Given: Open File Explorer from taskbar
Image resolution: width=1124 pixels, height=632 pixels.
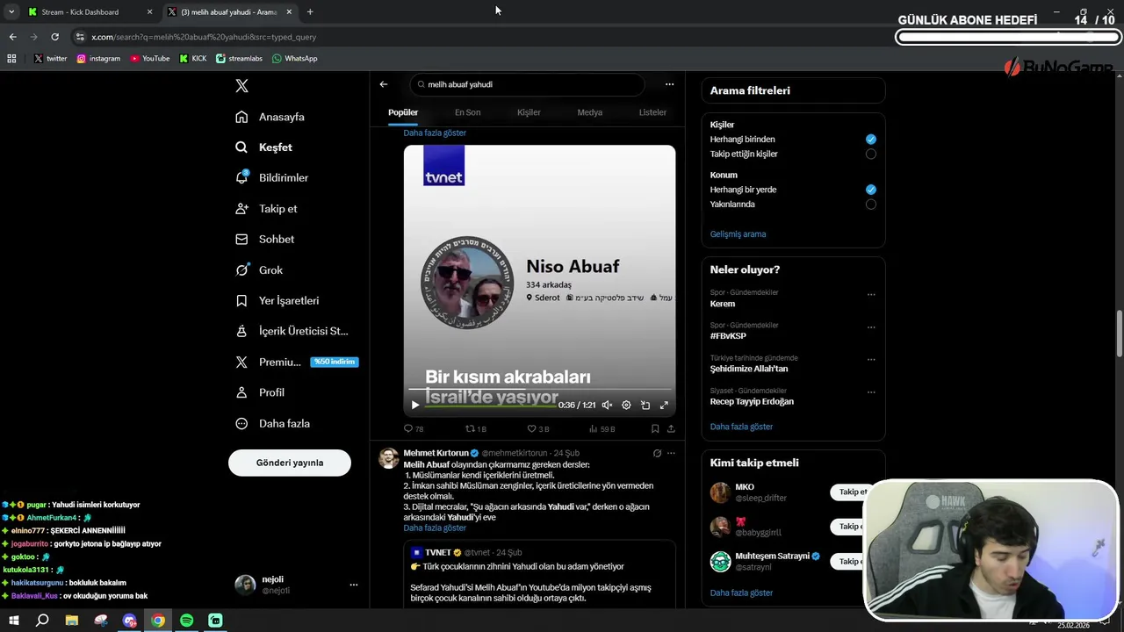Looking at the screenshot, I should [x=72, y=621].
